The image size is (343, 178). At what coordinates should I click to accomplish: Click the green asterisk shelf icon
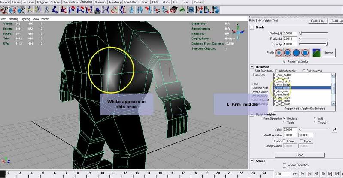click(x=182, y=10)
